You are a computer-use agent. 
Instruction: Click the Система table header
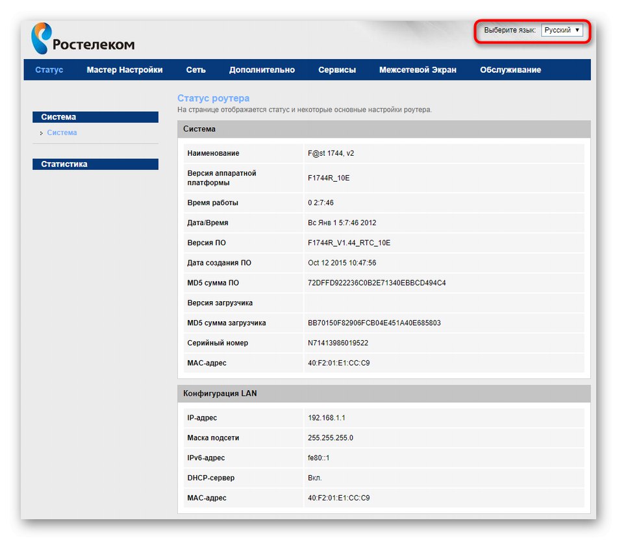pos(384,129)
